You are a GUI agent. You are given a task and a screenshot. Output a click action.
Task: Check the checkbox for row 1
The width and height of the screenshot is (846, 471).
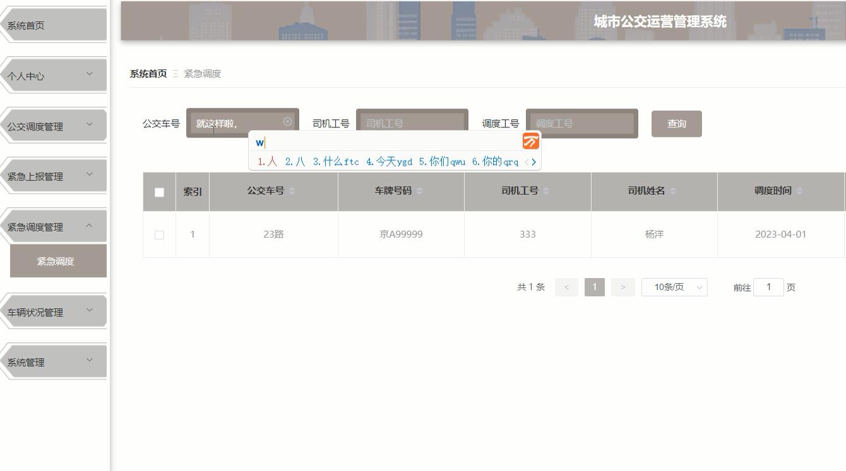(159, 234)
